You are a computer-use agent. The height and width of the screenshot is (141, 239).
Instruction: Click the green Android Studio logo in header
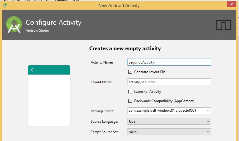tap(14, 25)
